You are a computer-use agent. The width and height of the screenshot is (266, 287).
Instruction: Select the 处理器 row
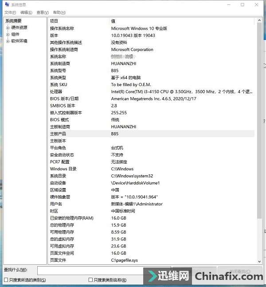(x=151, y=91)
